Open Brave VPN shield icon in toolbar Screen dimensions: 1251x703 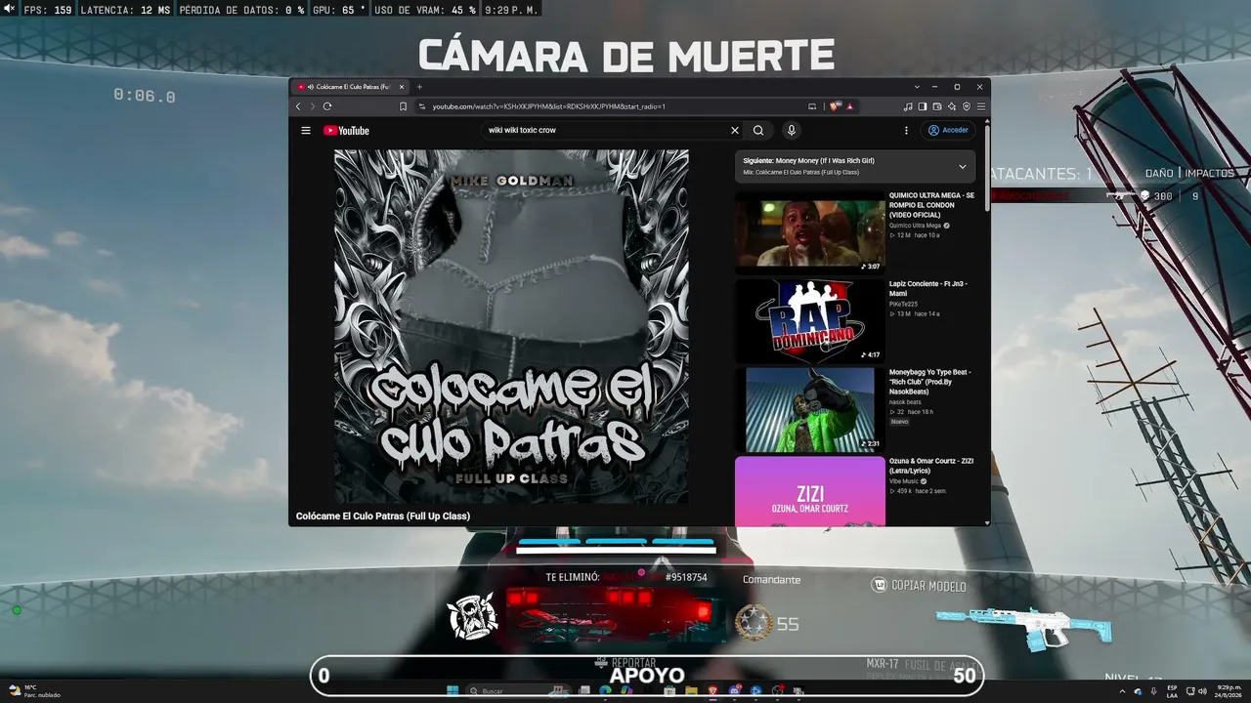coord(966,106)
